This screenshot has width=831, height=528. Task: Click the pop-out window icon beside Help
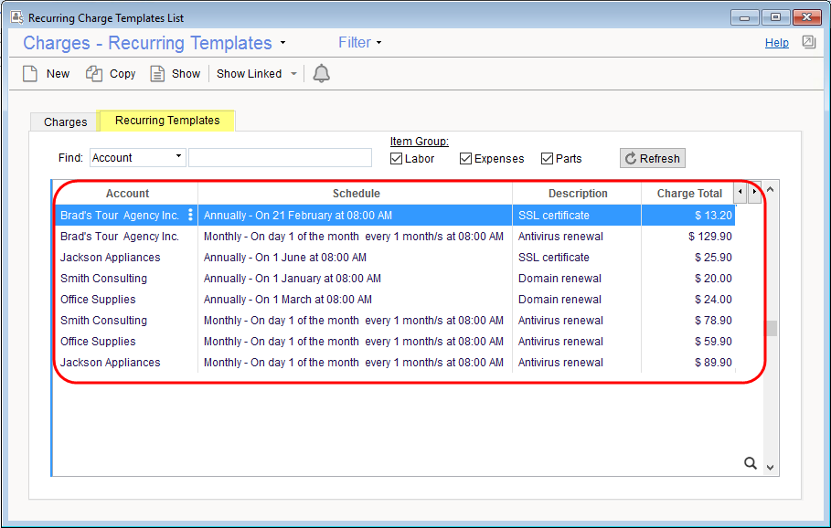click(808, 42)
